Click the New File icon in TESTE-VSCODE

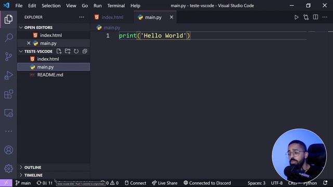click(59, 51)
